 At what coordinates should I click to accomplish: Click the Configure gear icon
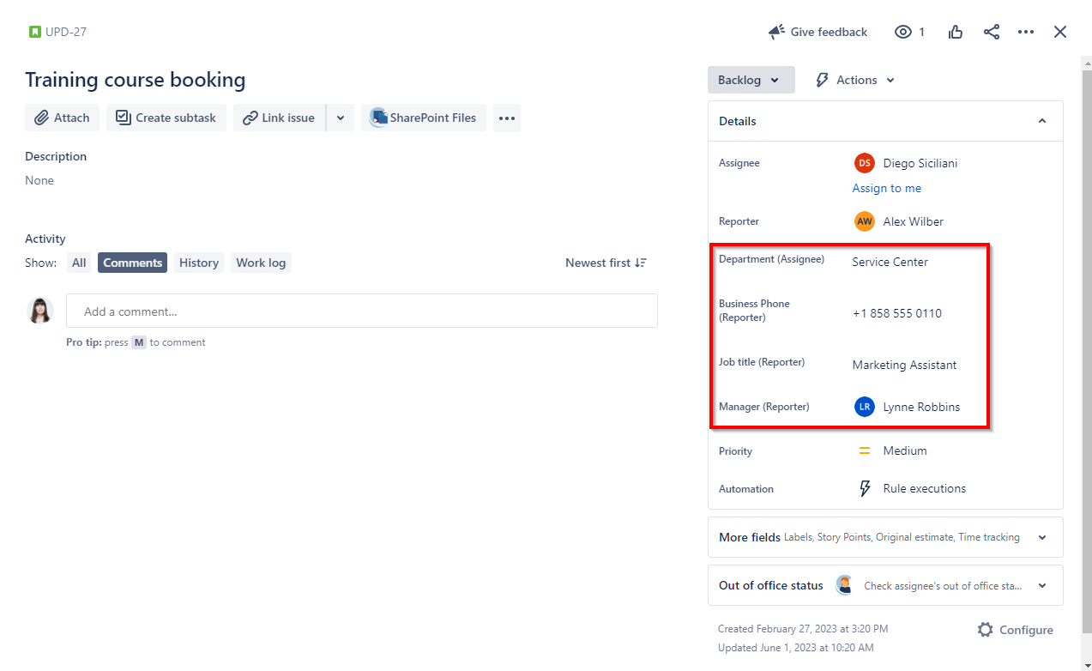click(986, 630)
